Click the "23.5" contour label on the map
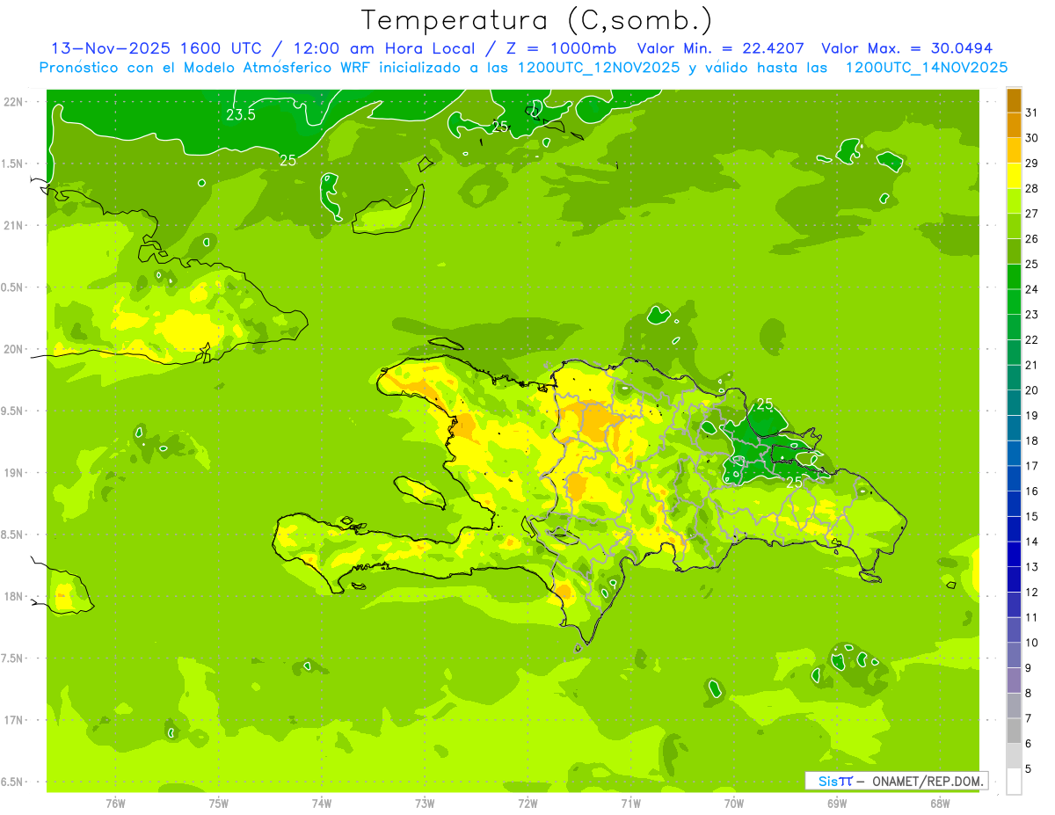This screenshot has width=1055, height=815. (x=241, y=115)
